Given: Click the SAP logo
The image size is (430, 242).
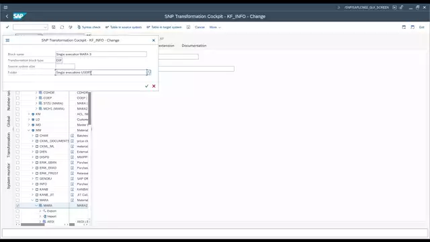Looking at the screenshot, I should pyautogui.click(x=19, y=16).
